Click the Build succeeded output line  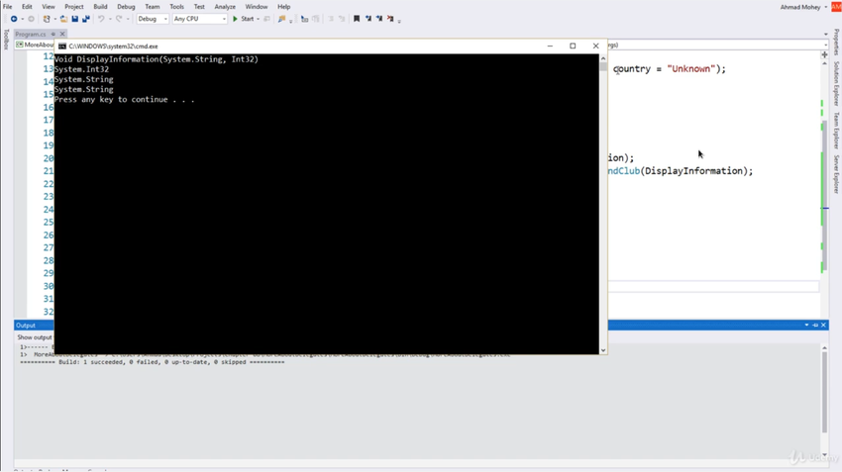[152, 362]
